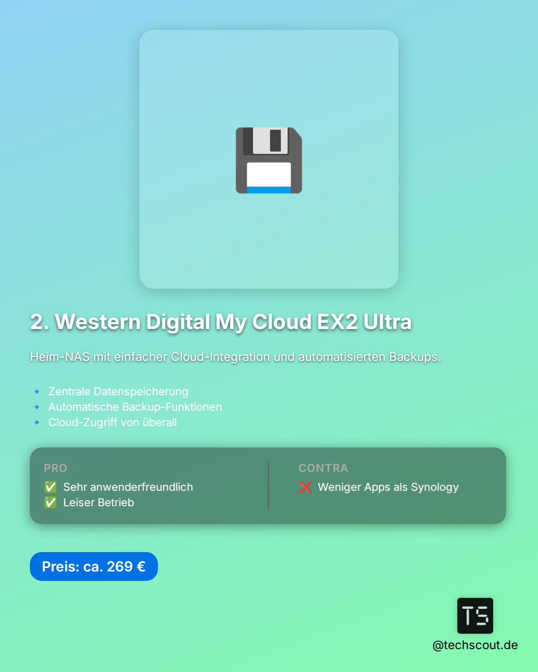The height and width of the screenshot is (672, 538).
Task: Click the green checkmark beside Sehr anwenderfreundlich
Action: pyautogui.click(x=50, y=487)
